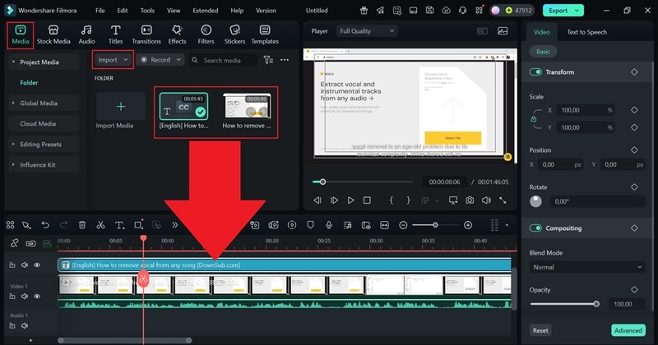Viewport: 658px width, 345px height.
Task: Click the Basic pill button
Action: 543,52
